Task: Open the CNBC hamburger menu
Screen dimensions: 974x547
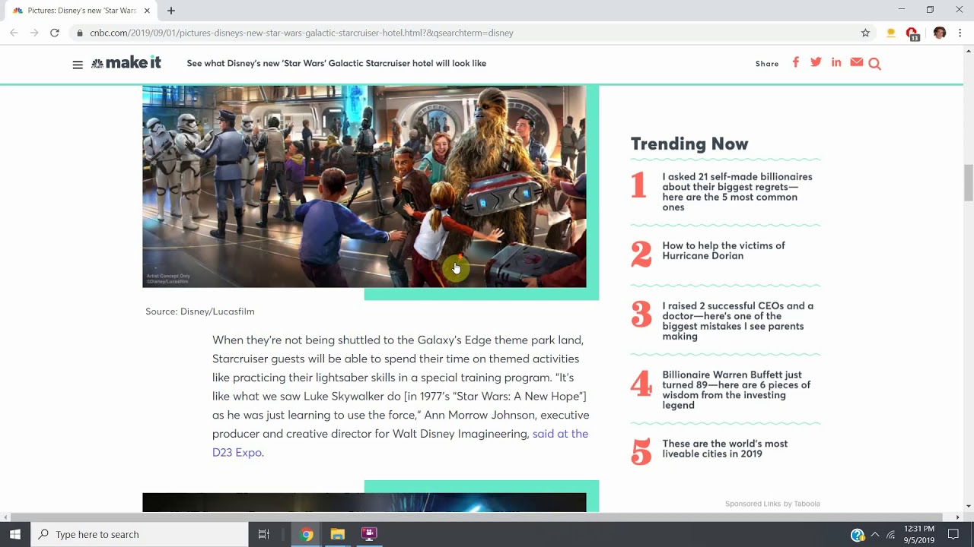Action: [x=78, y=65]
